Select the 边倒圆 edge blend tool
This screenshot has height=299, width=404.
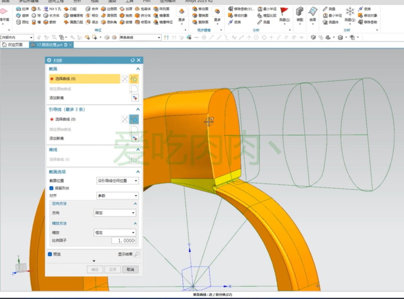tap(109, 9)
